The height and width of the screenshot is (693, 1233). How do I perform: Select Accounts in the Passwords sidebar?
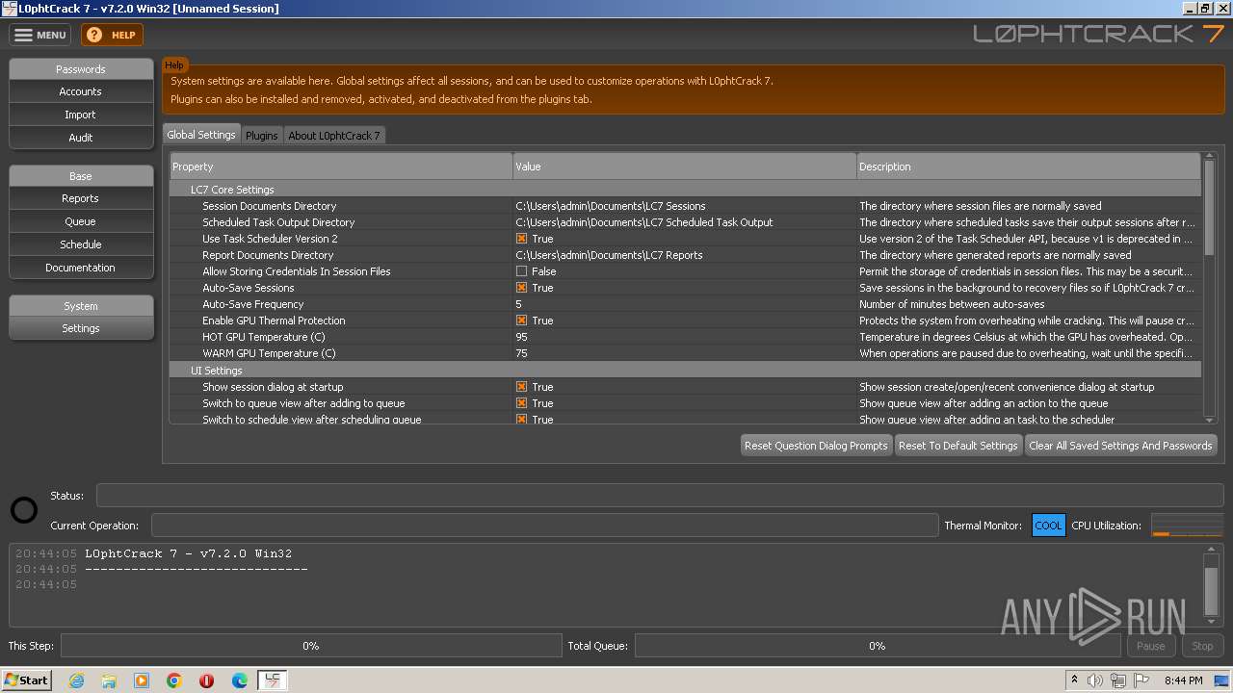81,91
